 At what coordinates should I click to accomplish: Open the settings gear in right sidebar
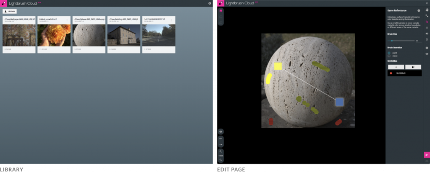point(427,48)
